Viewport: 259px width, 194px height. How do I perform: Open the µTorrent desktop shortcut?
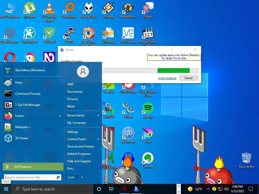30,10
